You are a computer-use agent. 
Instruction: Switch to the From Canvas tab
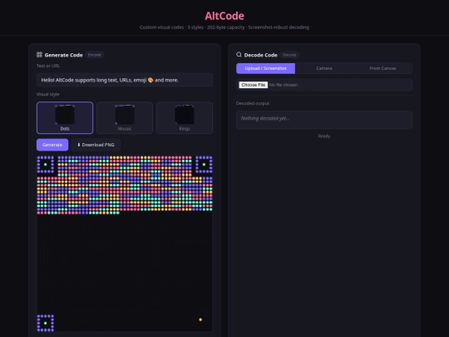coord(382,68)
